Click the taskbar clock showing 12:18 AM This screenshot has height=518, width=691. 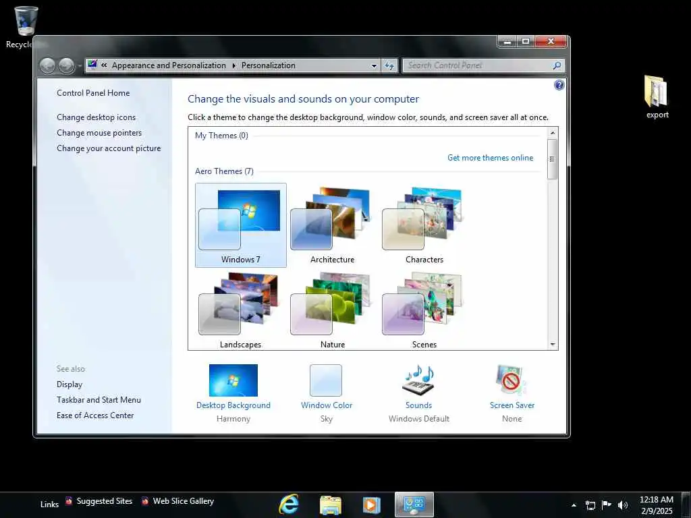pyautogui.click(x=656, y=505)
